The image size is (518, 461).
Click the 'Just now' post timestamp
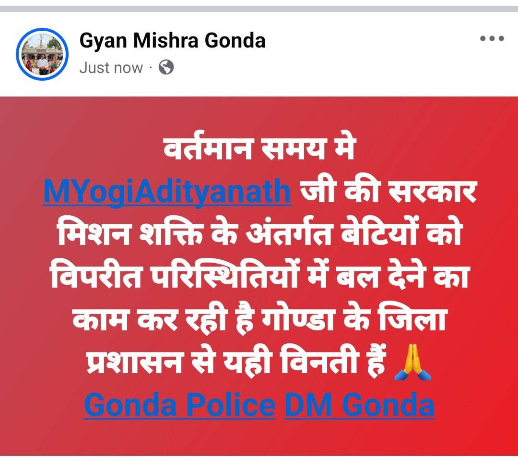pos(111,68)
